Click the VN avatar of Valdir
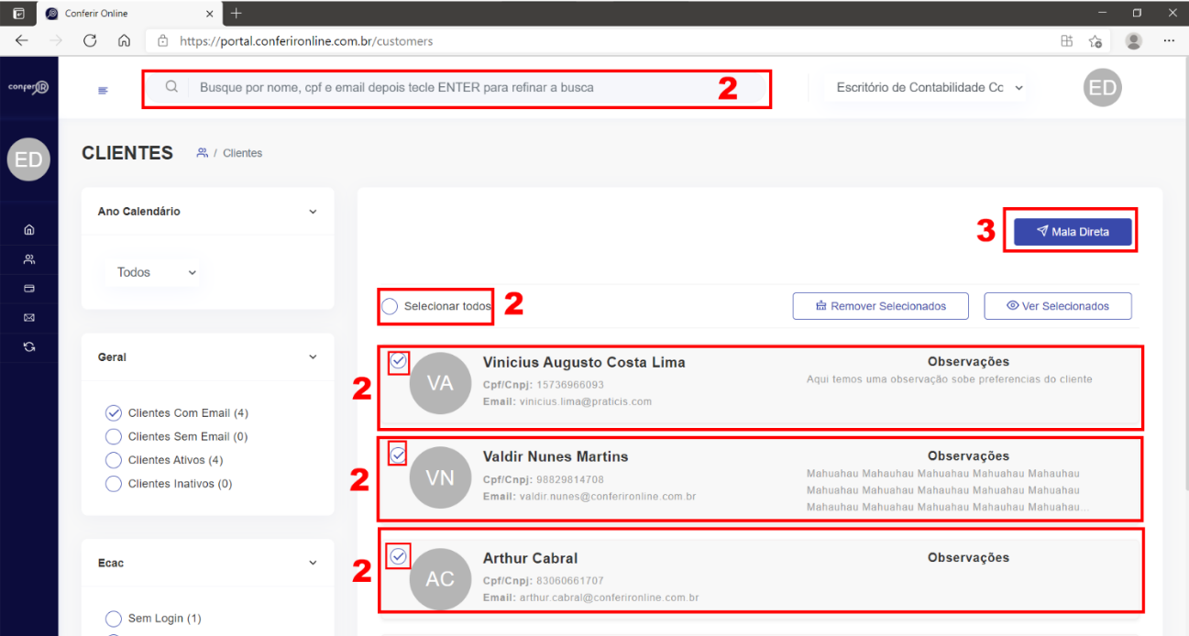 click(x=440, y=477)
